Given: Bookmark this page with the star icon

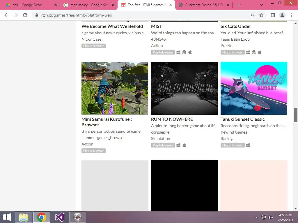Looking at the screenshot, I should pos(261,15).
